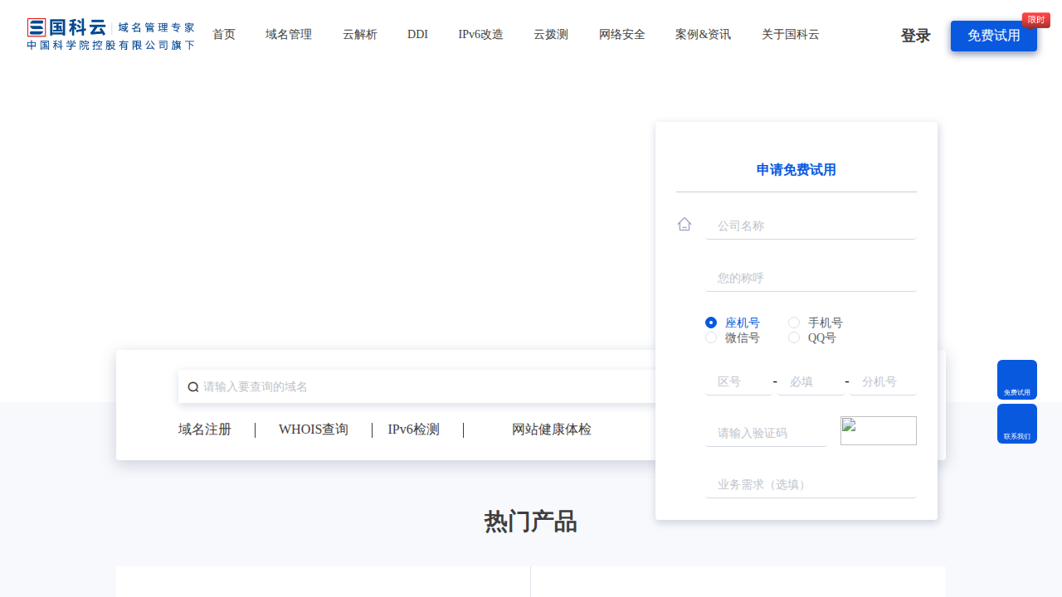Click the search magnifier icon
The height and width of the screenshot is (597, 1062).
click(193, 387)
